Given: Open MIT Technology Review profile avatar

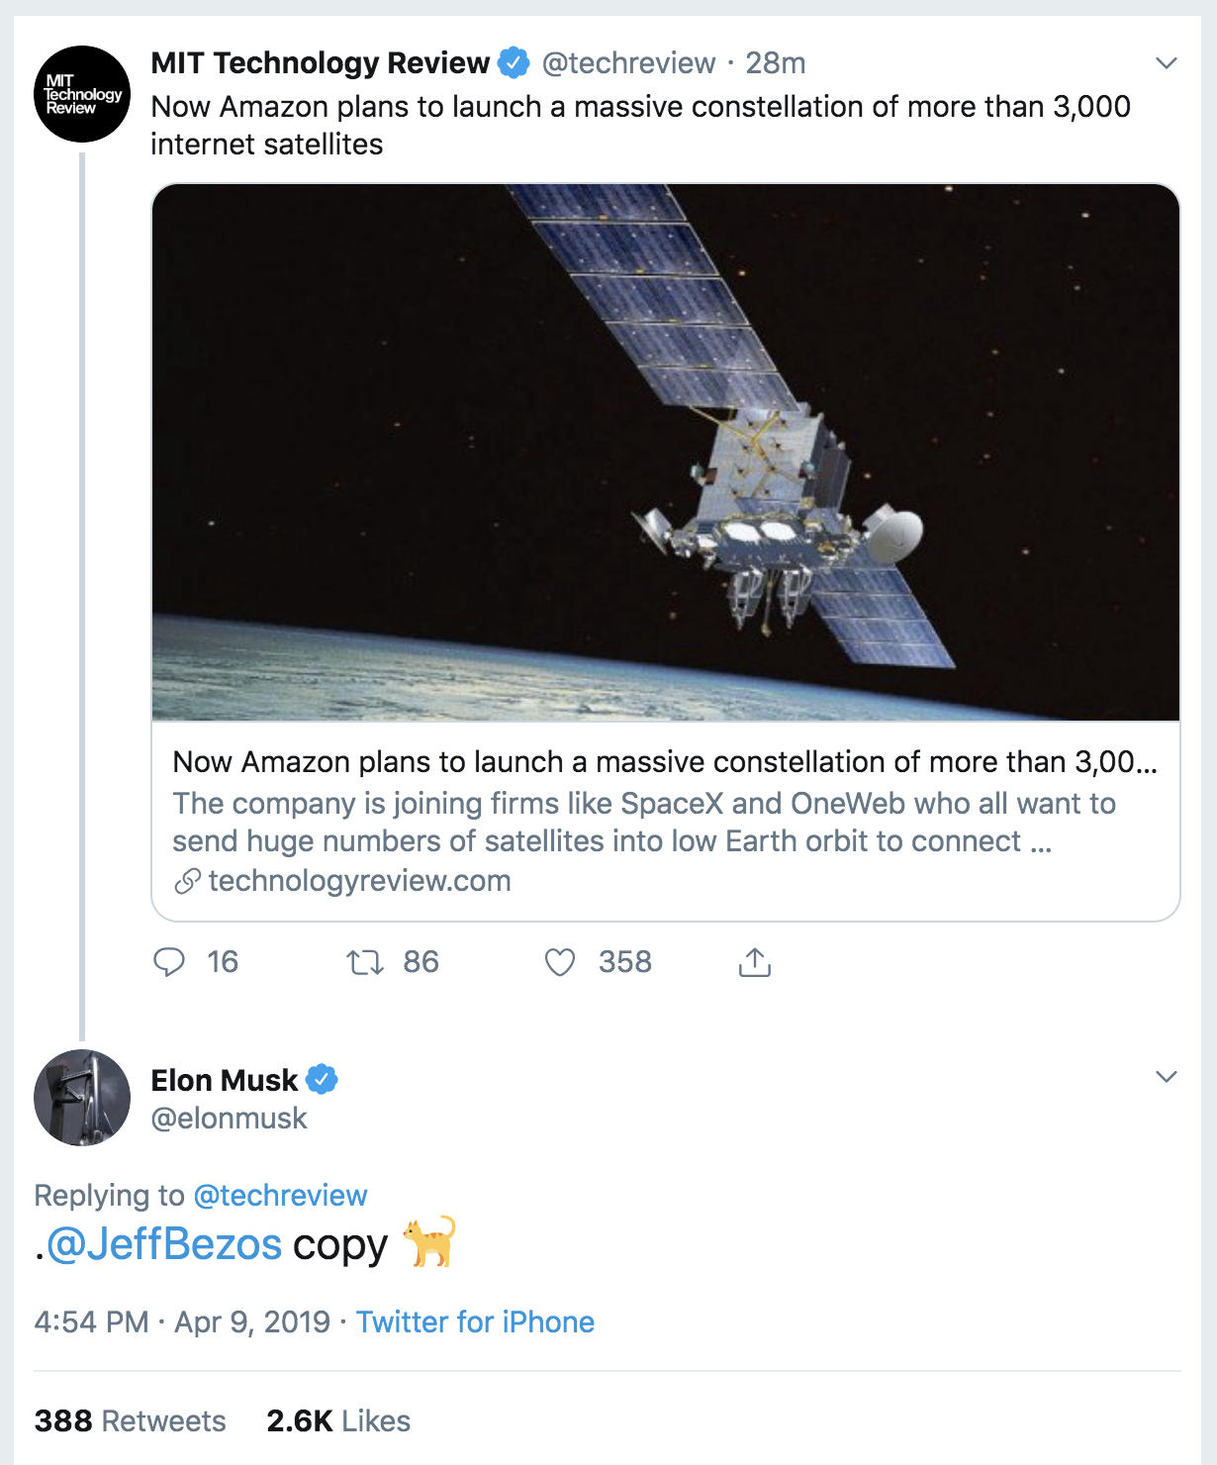Looking at the screenshot, I should pos(82,94).
